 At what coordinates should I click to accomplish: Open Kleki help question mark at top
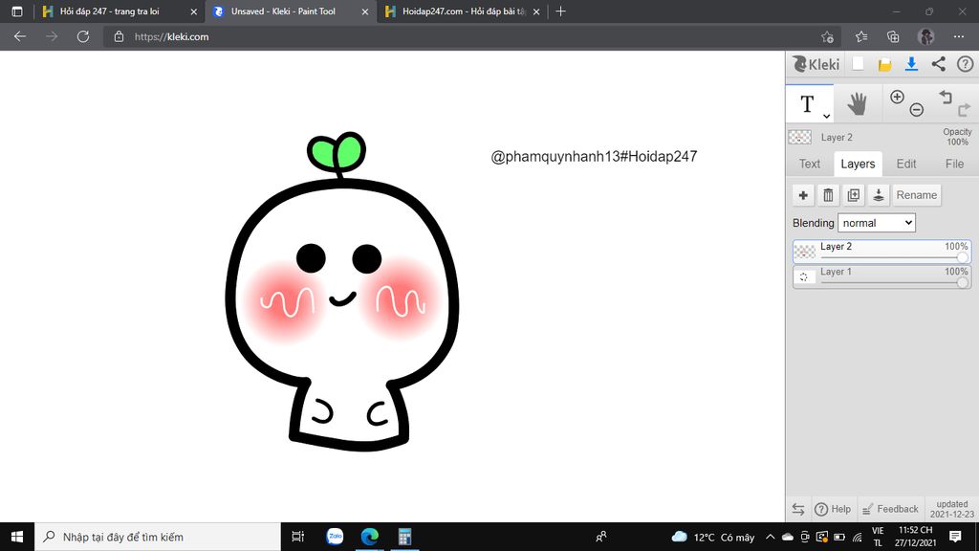(966, 64)
